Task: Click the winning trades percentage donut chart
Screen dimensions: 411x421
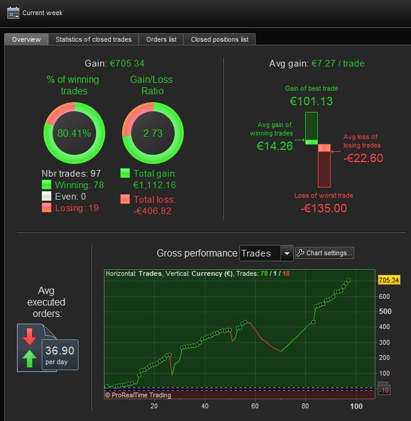Action: [74, 133]
